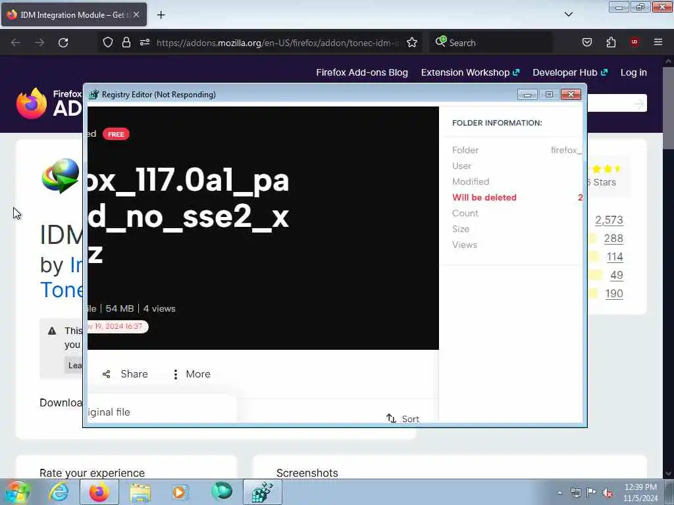Click the Log in link

point(634,72)
